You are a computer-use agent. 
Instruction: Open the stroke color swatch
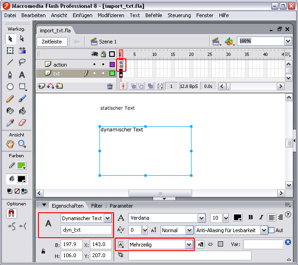click(21, 166)
